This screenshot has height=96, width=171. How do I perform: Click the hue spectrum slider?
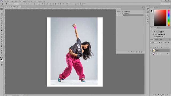(x=169, y=18)
